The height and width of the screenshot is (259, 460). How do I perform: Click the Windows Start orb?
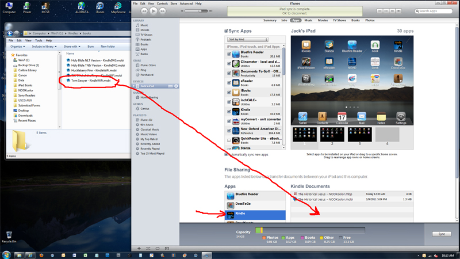click(x=6, y=255)
